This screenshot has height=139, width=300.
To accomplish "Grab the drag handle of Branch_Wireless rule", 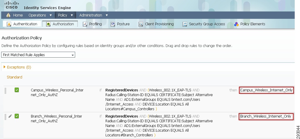I will [x=5, y=117].
